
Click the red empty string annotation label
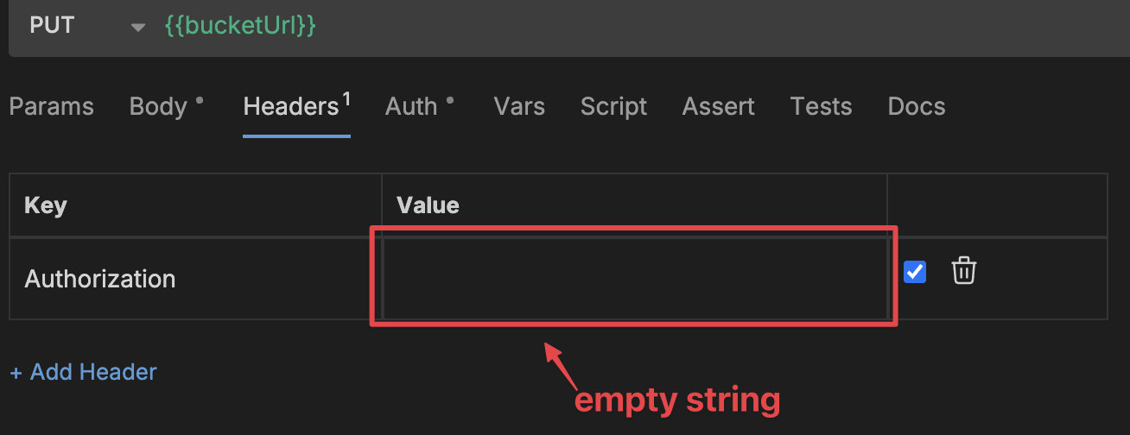677,400
